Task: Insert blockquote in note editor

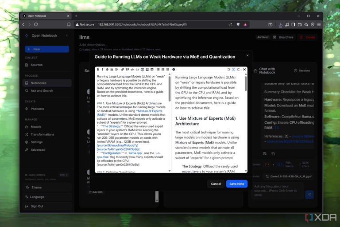Action: [127, 70]
